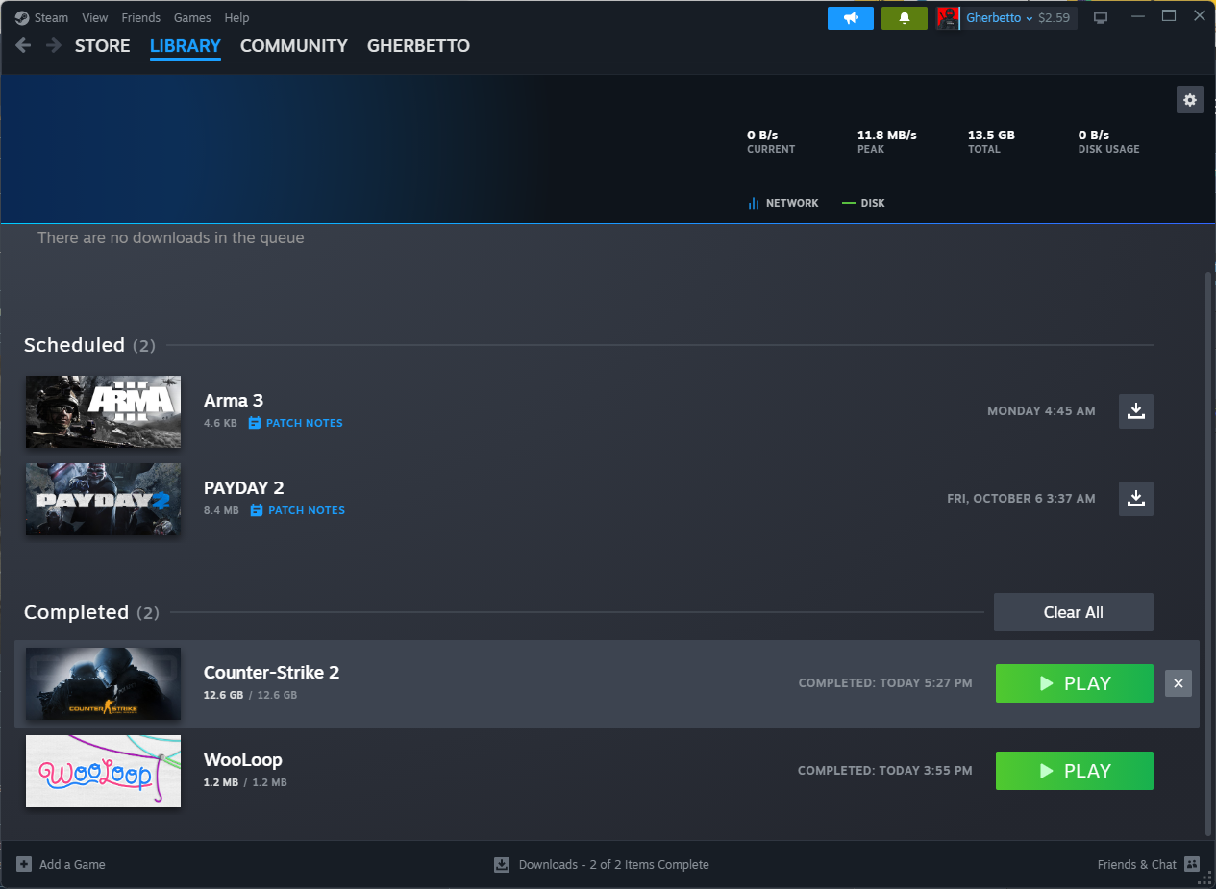This screenshot has height=889, width=1216.
Task: Toggle the Disk graph legend
Action: click(x=863, y=203)
